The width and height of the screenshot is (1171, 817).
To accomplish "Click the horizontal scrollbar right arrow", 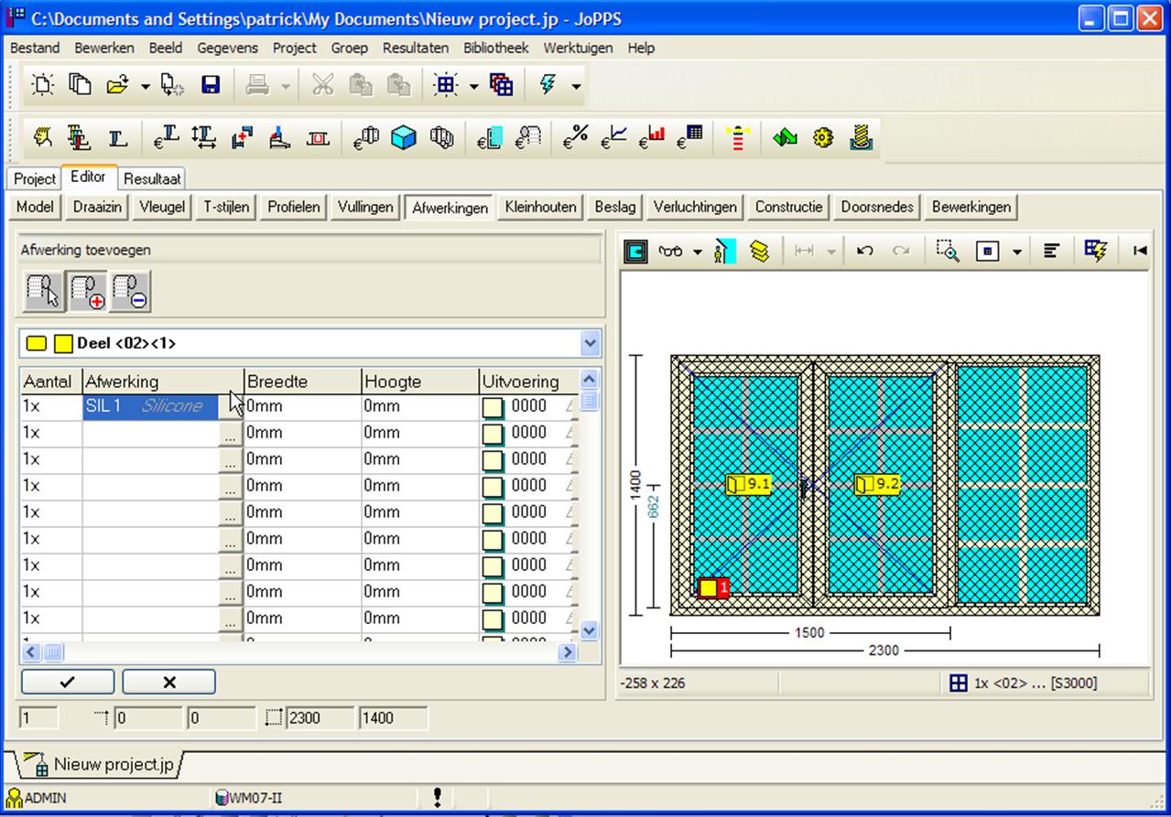I will pos(568,652).
